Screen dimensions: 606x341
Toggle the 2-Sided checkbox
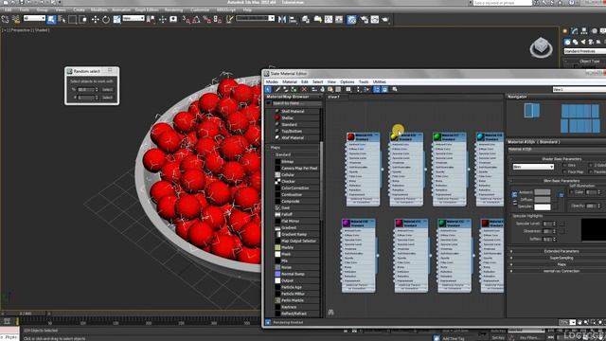[591, 166]
